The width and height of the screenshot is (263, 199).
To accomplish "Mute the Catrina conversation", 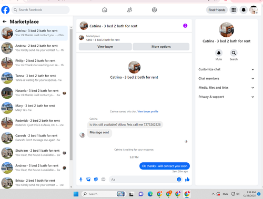I will (219, 53).
